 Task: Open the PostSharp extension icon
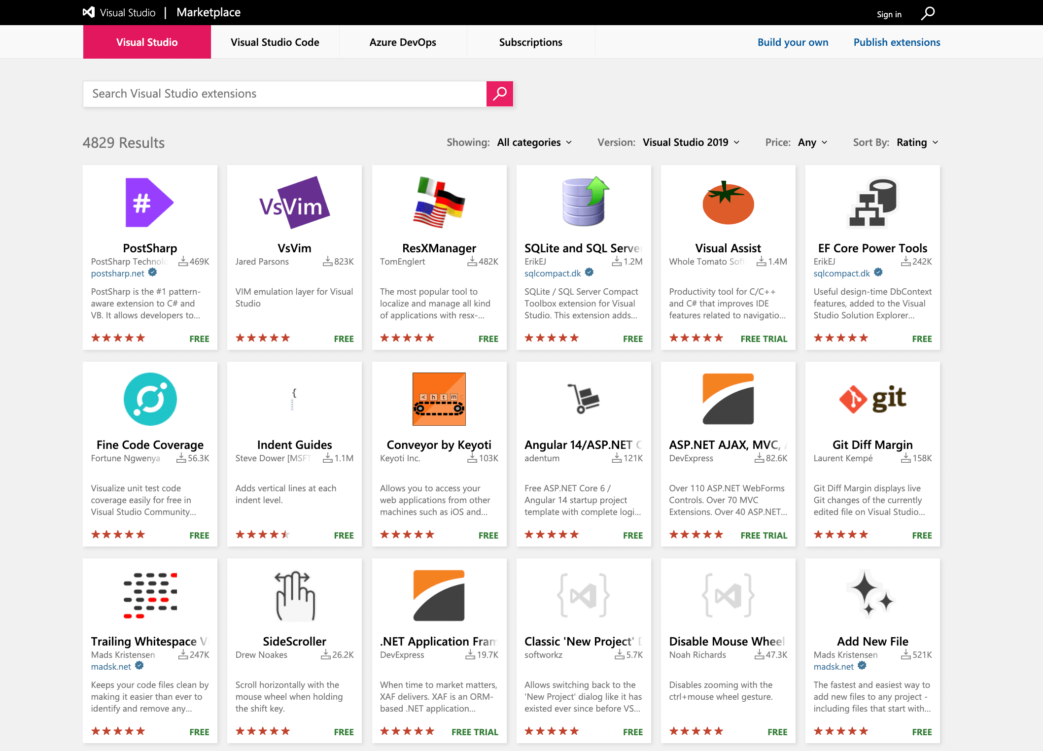coord(150,203)
